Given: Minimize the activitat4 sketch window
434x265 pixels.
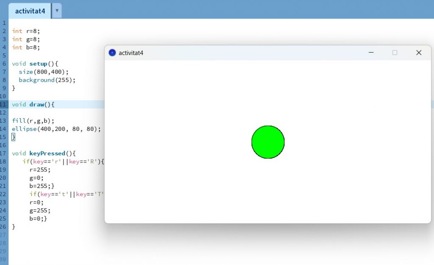Looking at the screenshot, I should 371,52.
